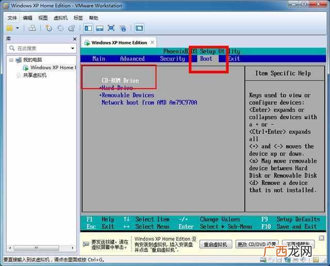The height and width of the screenshot is (266, 330).
Task: Open the 标签 menu
Action: click(78, 18)
